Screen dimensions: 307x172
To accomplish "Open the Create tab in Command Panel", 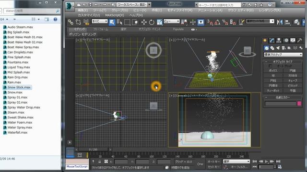I will tap(265, 40).
